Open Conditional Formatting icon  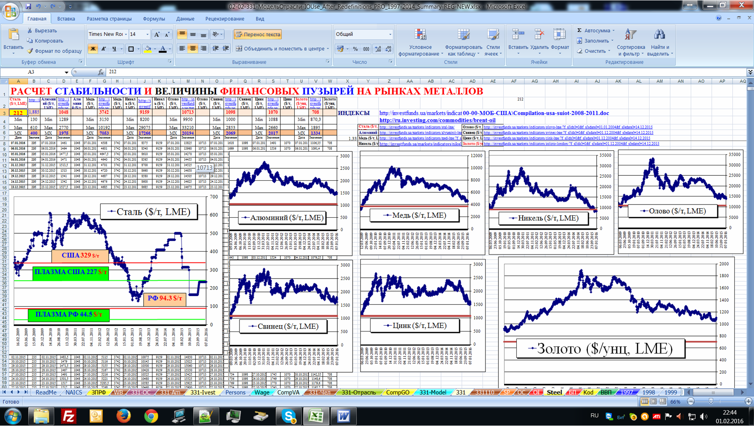click(420, 35)
